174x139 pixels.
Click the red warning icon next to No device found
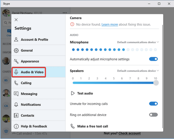point(72,24)
